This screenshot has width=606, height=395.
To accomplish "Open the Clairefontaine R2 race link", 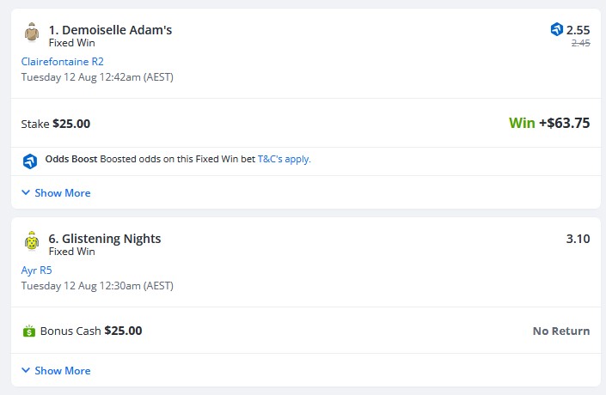I will [x=62, y=61].
